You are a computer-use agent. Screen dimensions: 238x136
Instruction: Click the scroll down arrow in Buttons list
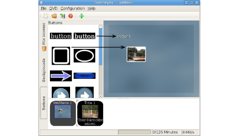tap(100, 96)
